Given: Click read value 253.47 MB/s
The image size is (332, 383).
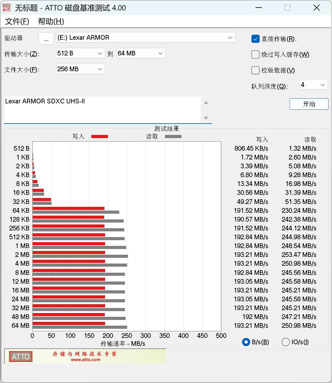Looking at the screenshot, I should tap(299, 254).
